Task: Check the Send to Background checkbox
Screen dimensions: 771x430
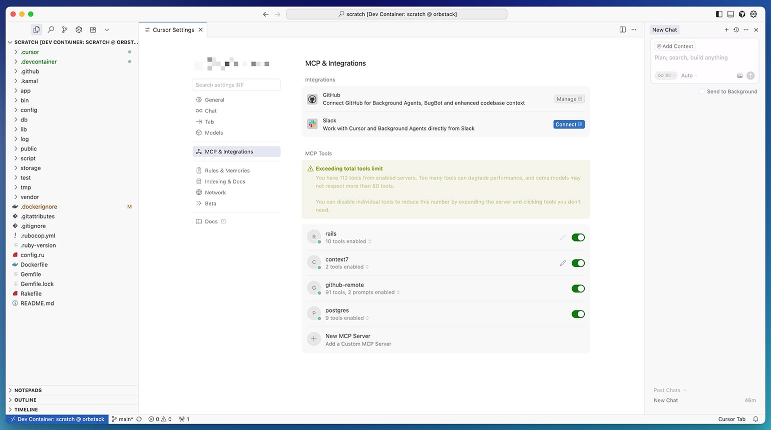Action: 702,91
